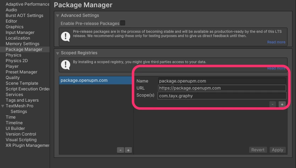Click the Scope(s) input field
Screen dimensions: 296x168
pos(222,96)
